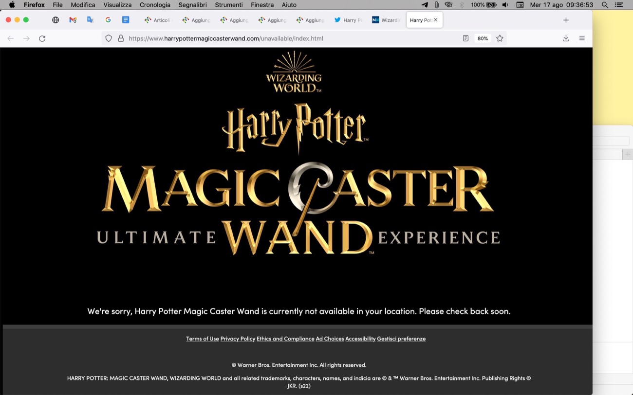Open the Modifica menu
The width and height of the screenshot is (633, 395).
pyautogui.click(x=83, y=5)
